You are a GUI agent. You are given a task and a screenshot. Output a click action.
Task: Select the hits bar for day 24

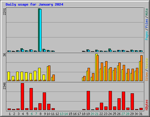109,50
